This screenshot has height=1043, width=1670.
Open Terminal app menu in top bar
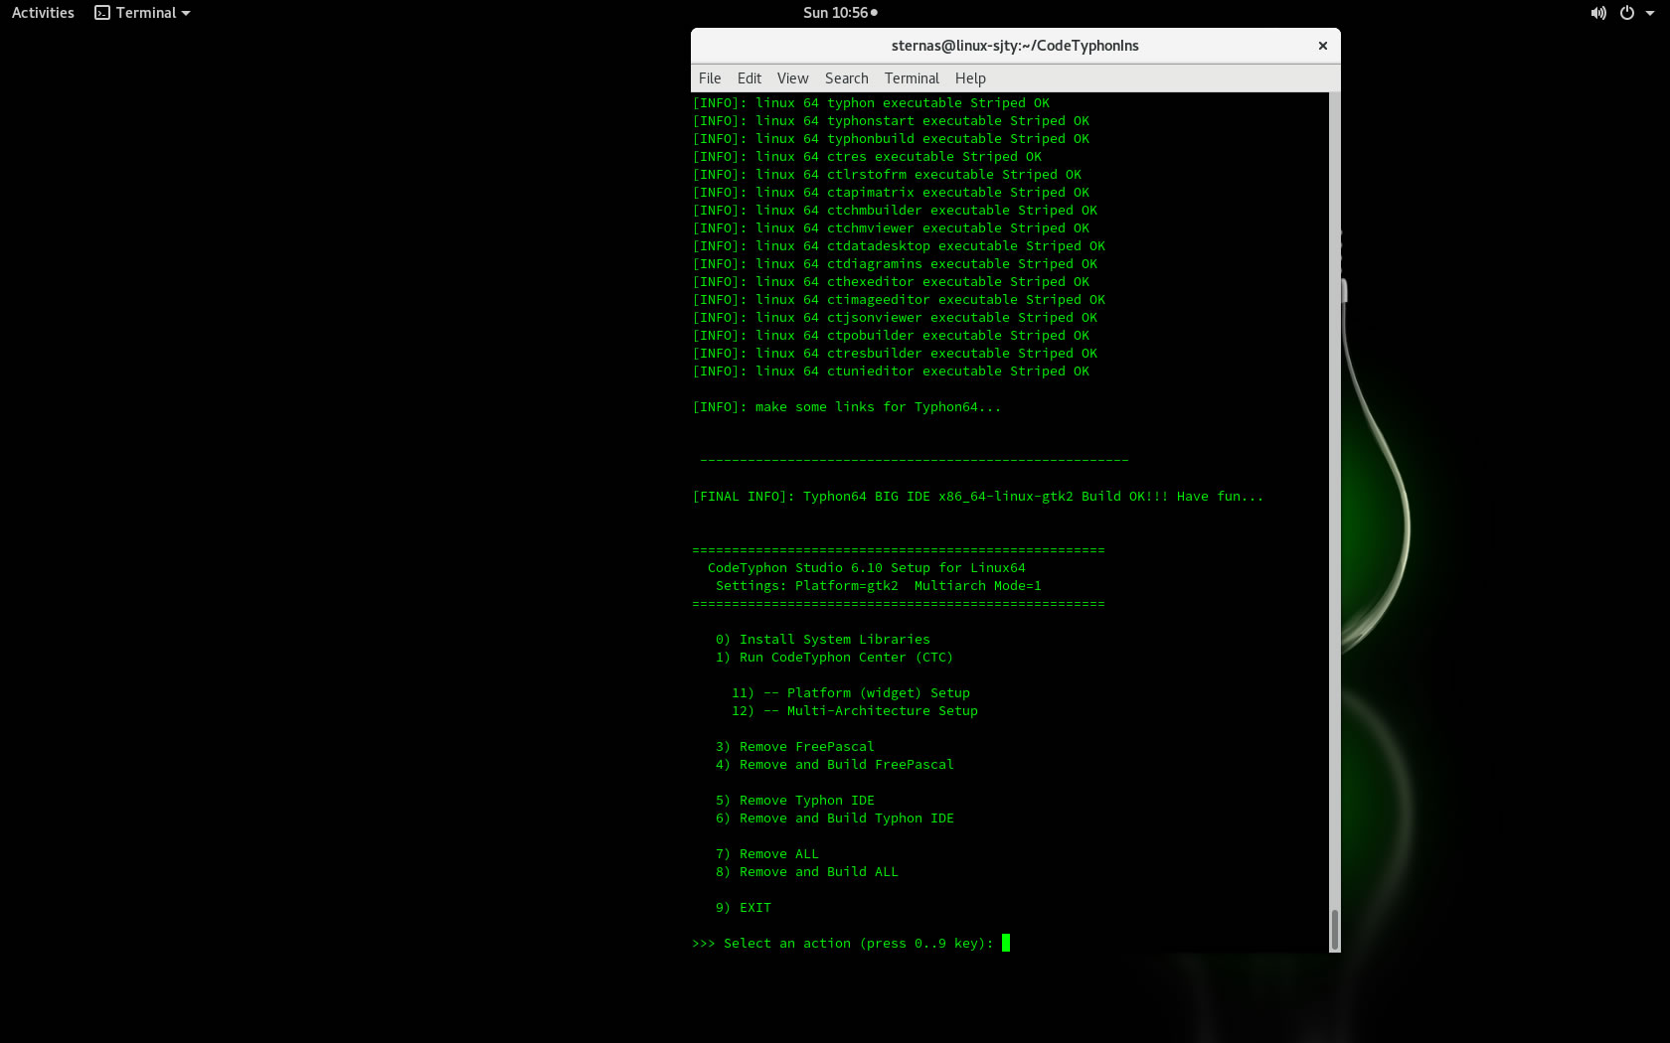point(142,13)
